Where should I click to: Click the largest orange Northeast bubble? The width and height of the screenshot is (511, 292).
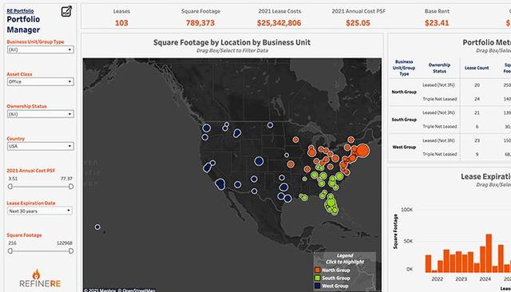tap(362, 151)
